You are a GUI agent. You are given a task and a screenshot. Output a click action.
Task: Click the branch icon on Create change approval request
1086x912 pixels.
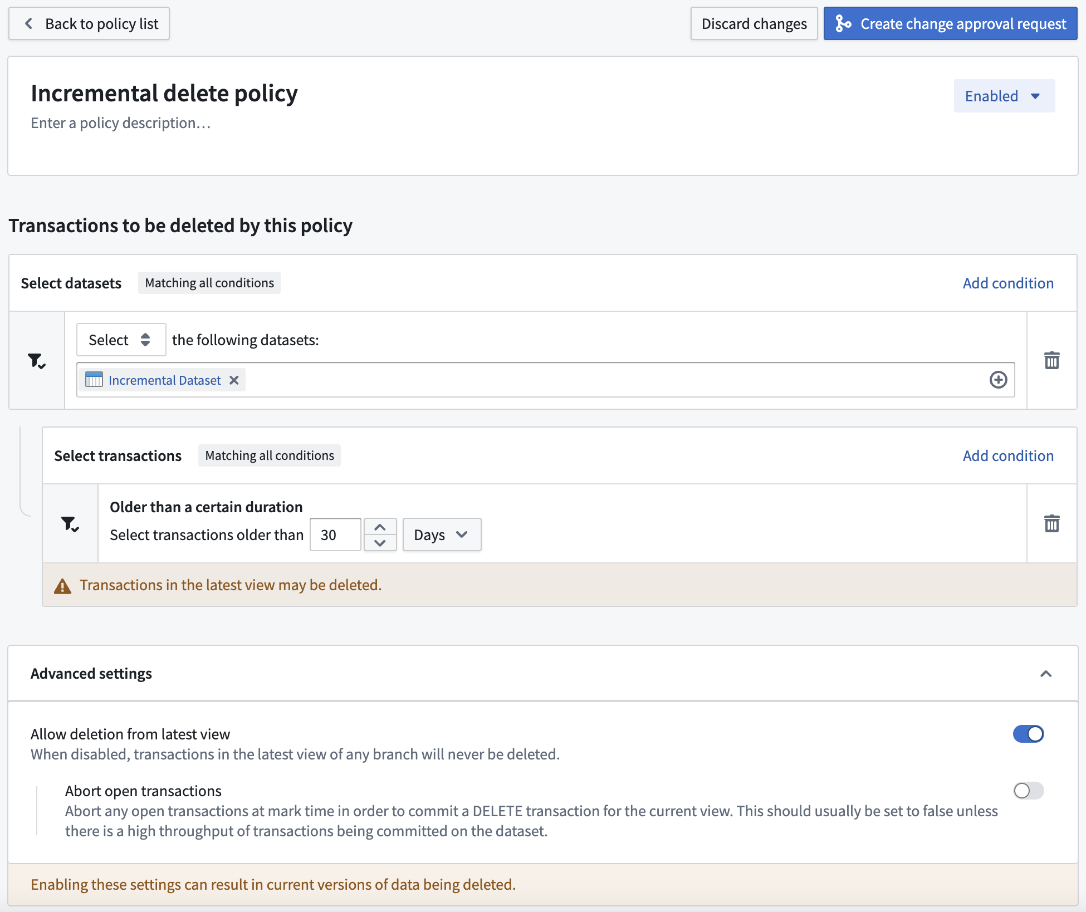pyautogui.click(x=843, y=23)
